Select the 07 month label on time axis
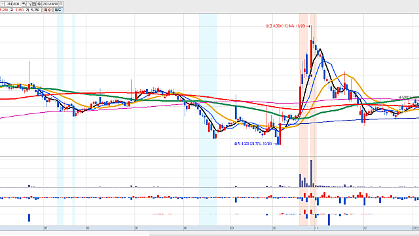 tap(136, 228)
